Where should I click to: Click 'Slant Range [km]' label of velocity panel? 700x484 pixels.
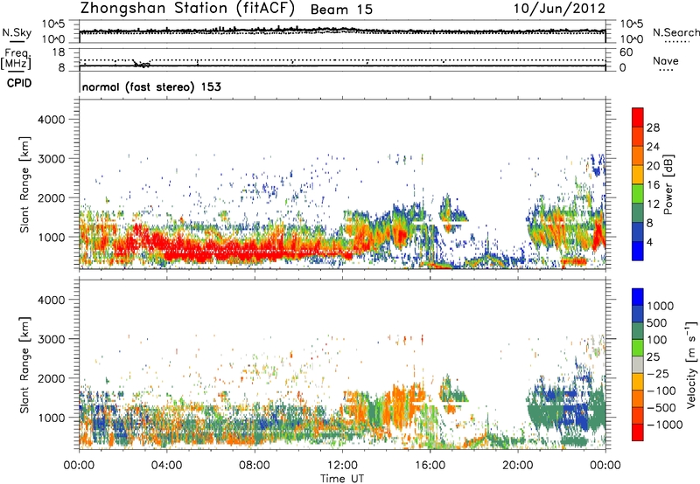(24, 364)
